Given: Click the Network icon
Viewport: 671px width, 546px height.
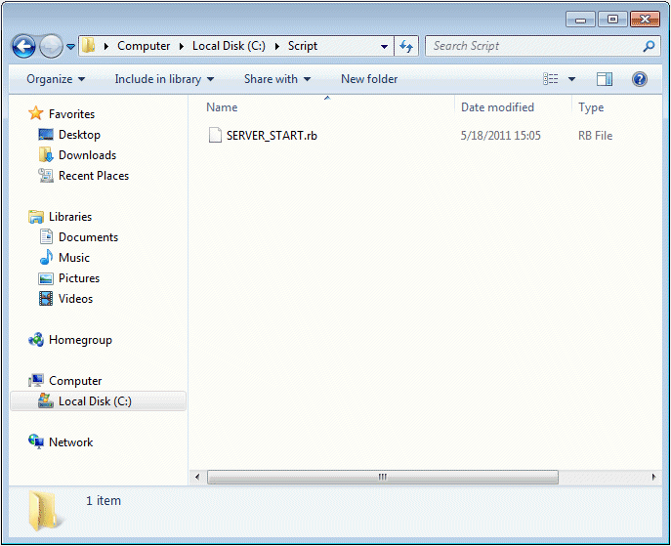Looking at the screenshot, I should pos(36,441).
